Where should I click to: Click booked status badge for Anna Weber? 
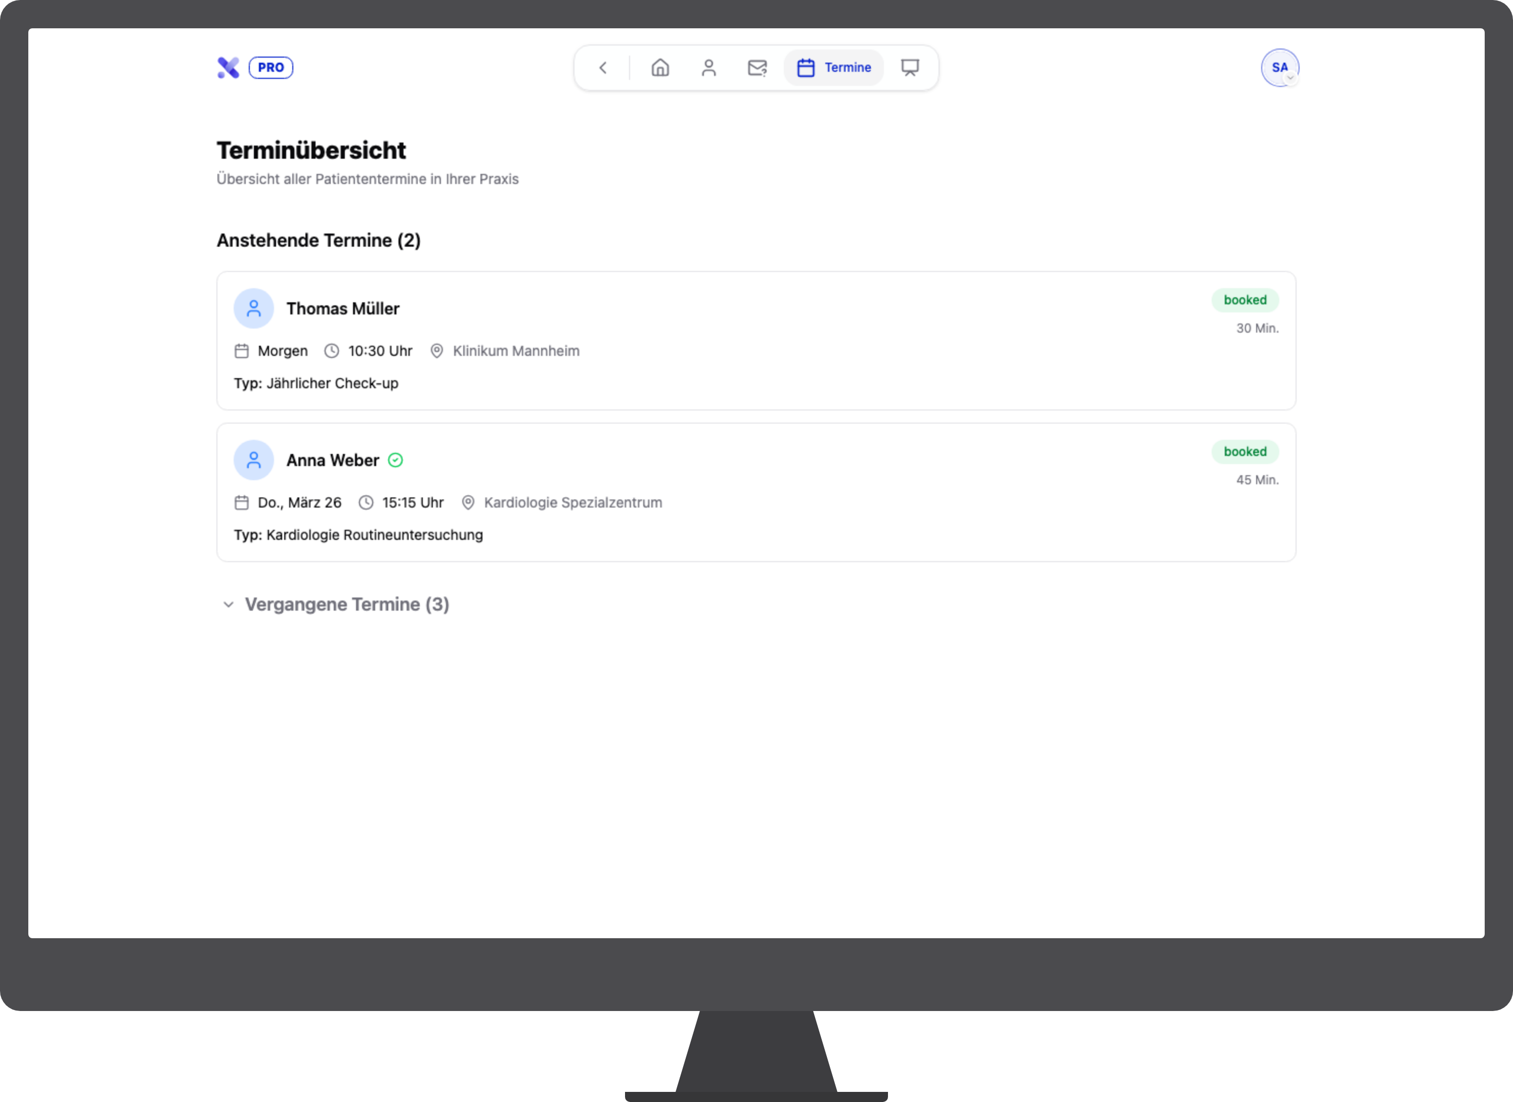(1245, 451)
